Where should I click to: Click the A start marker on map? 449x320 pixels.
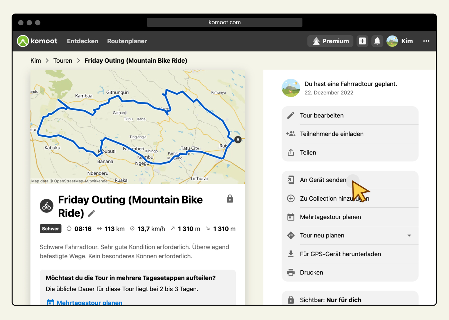(x=238, y=140)
